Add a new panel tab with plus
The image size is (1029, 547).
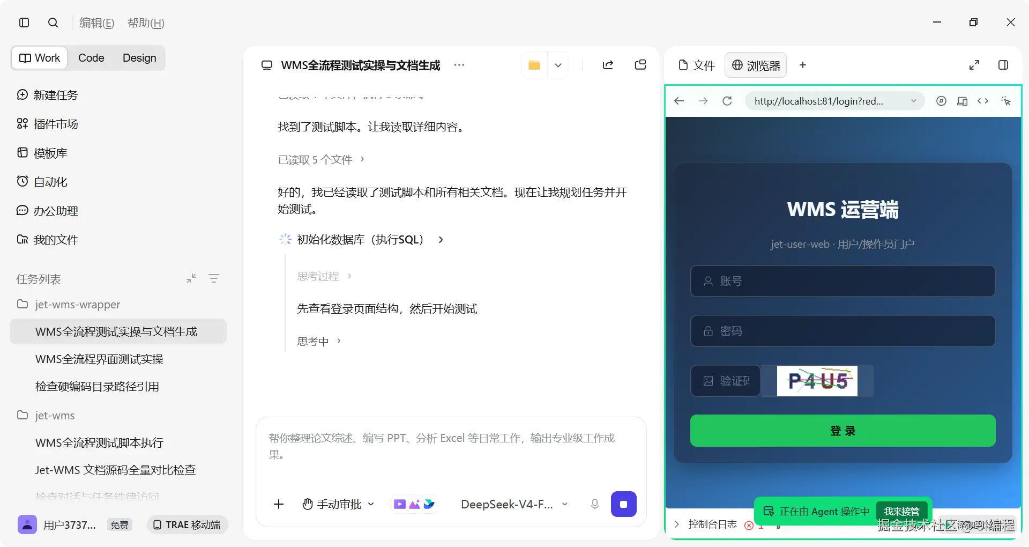point(803,65)
